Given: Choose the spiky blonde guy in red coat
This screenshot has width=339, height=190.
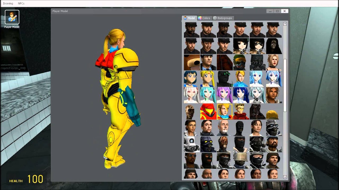Looking at the screenshot, I should [241, 112].
